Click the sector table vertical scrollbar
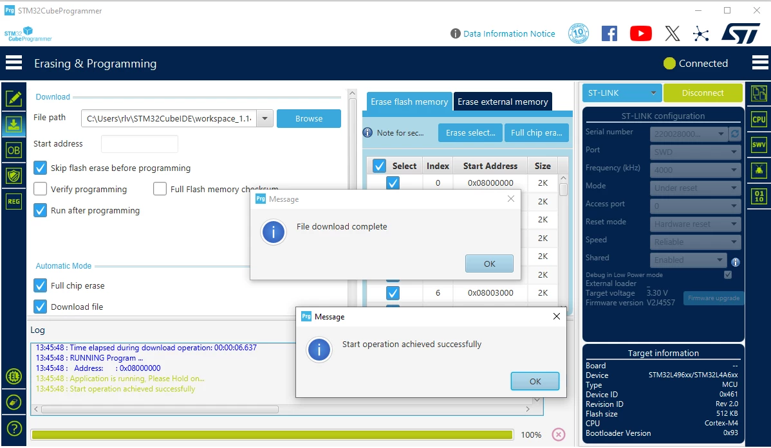This screenshot has width=771, height=448. click(564, 189)
